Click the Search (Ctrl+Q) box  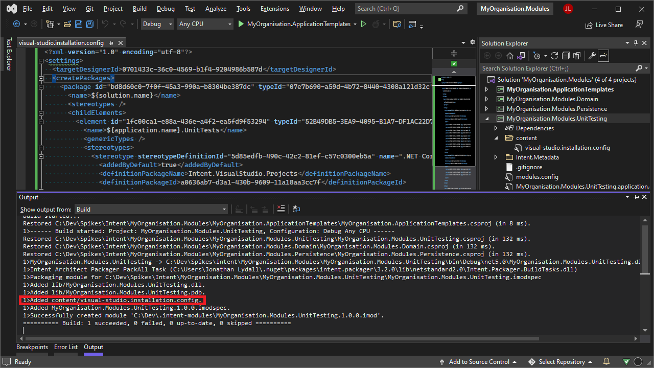(411, 9)
